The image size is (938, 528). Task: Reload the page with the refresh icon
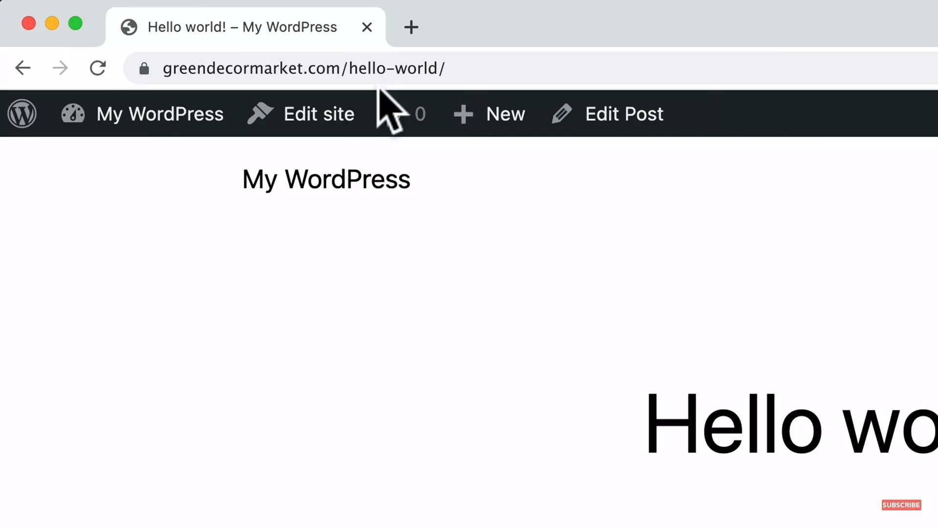pyautogui.click(x=98, y=68)
